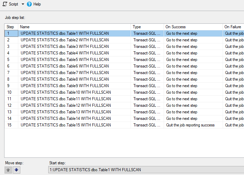Click the On Failure column header
The image size is (244, 175).
click(x=233, y=27)
